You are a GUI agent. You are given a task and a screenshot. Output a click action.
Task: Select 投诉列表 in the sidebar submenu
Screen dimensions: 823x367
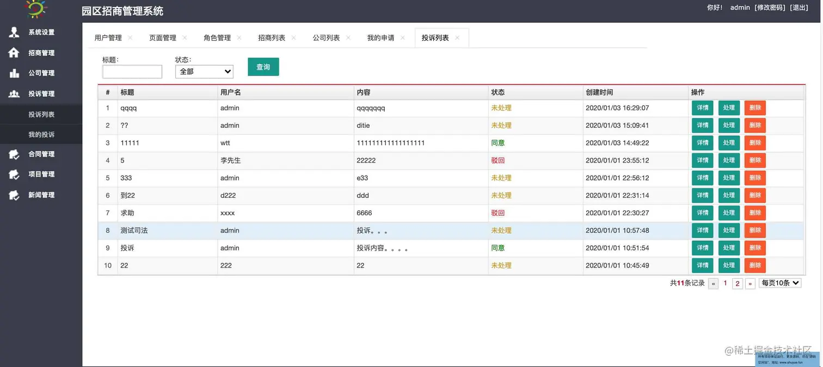tap(41, 114)
